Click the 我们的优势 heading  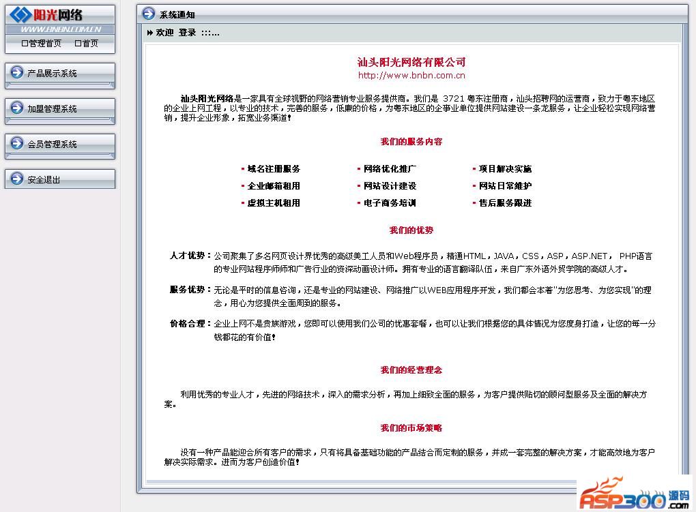click(x=411, y=230)
